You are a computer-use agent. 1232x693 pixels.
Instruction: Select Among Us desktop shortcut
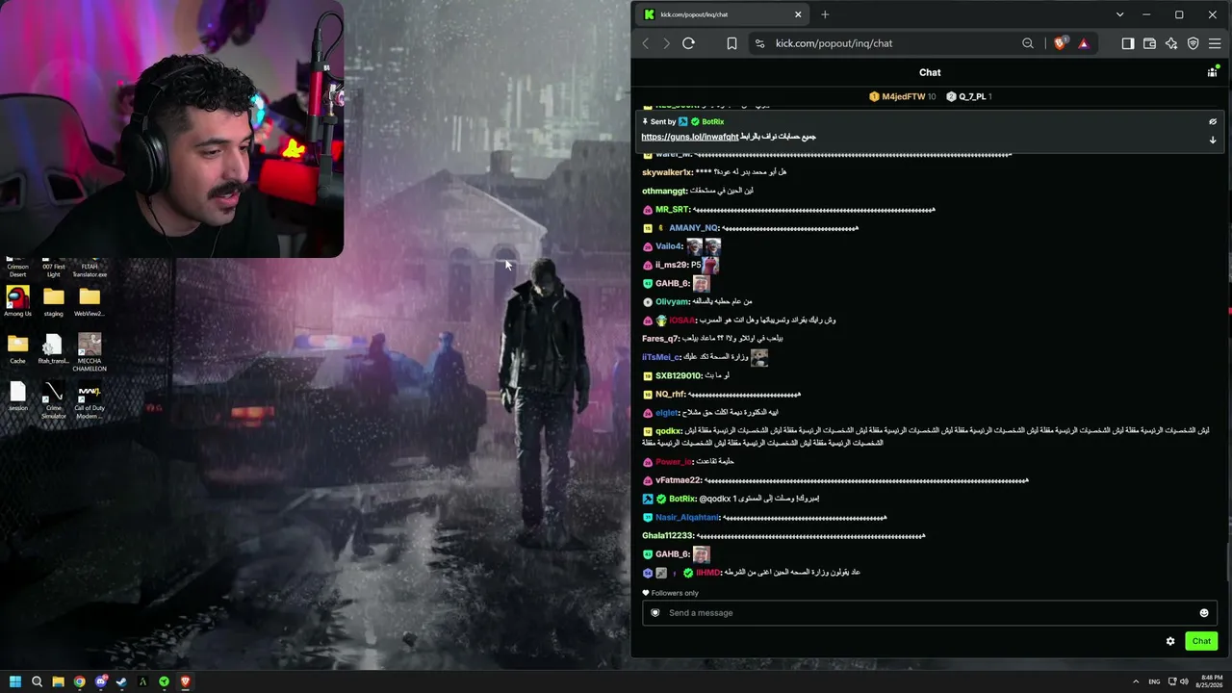[x=17, y=301]
